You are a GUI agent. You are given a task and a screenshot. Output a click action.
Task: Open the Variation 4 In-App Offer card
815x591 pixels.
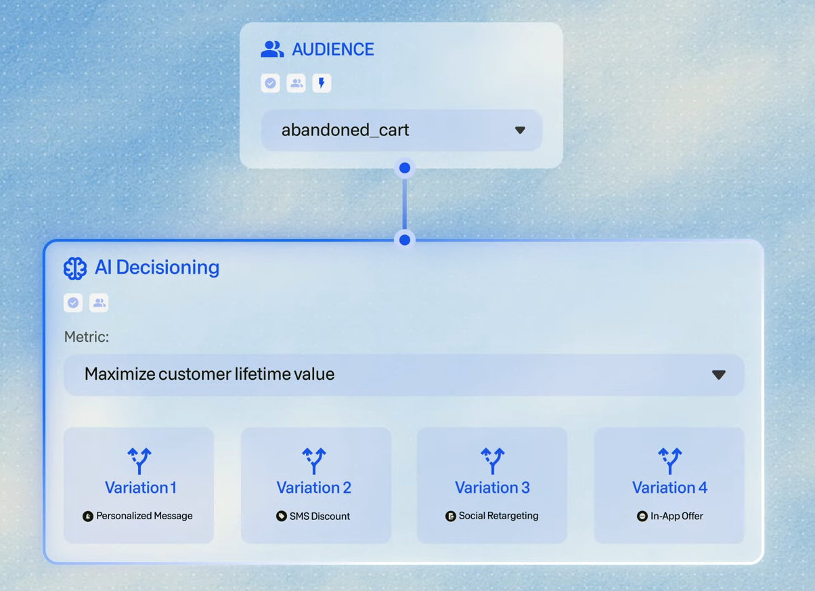click(x=669, y=485)
